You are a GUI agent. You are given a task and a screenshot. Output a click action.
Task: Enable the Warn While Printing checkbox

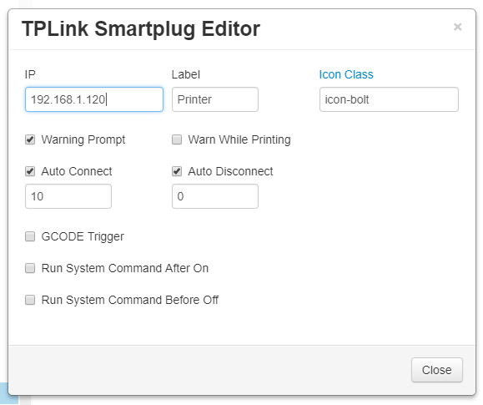(177, 139)
